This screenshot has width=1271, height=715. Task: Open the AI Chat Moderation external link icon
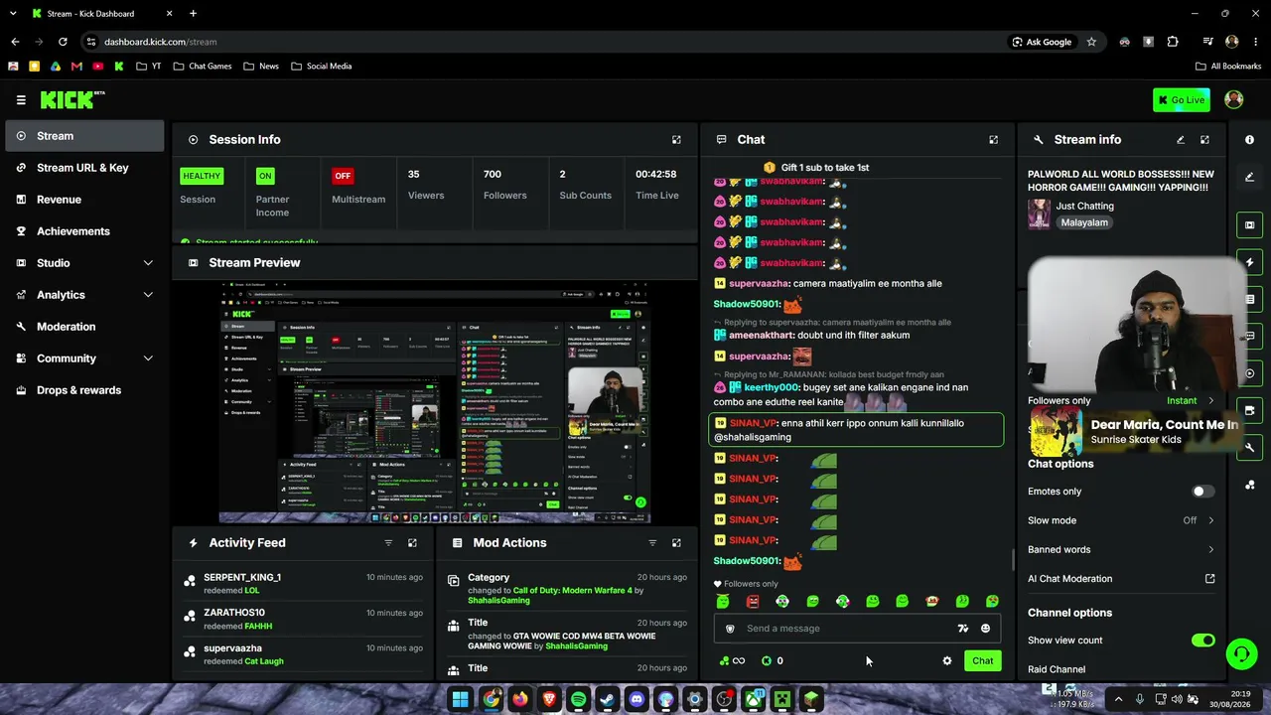click(x=1209, y=579)
